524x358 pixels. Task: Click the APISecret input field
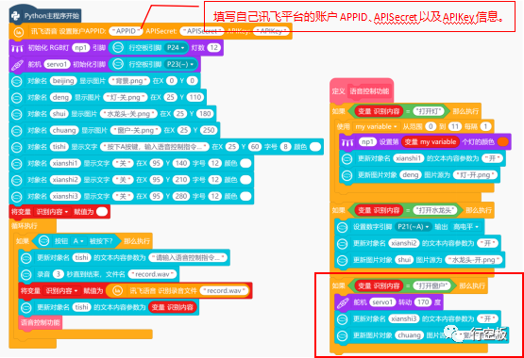pyautogui.click(x=202, y=31)
